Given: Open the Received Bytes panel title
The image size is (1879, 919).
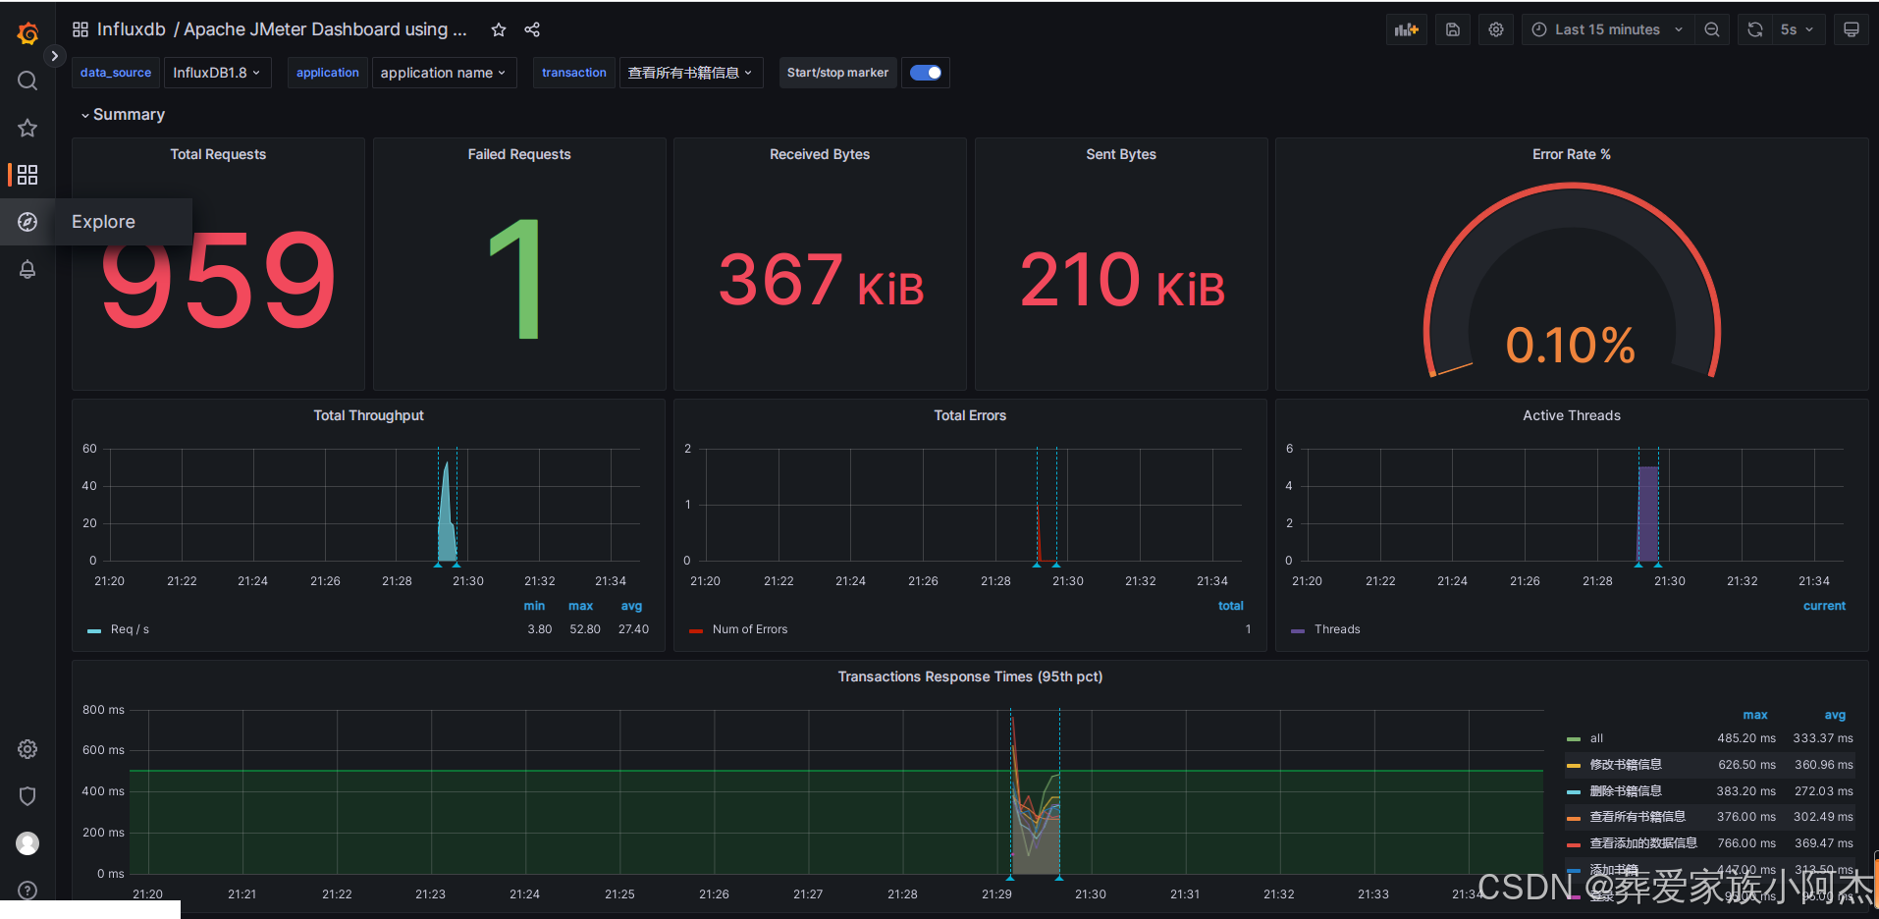Looking at the screenshot, I should point(820,154).
